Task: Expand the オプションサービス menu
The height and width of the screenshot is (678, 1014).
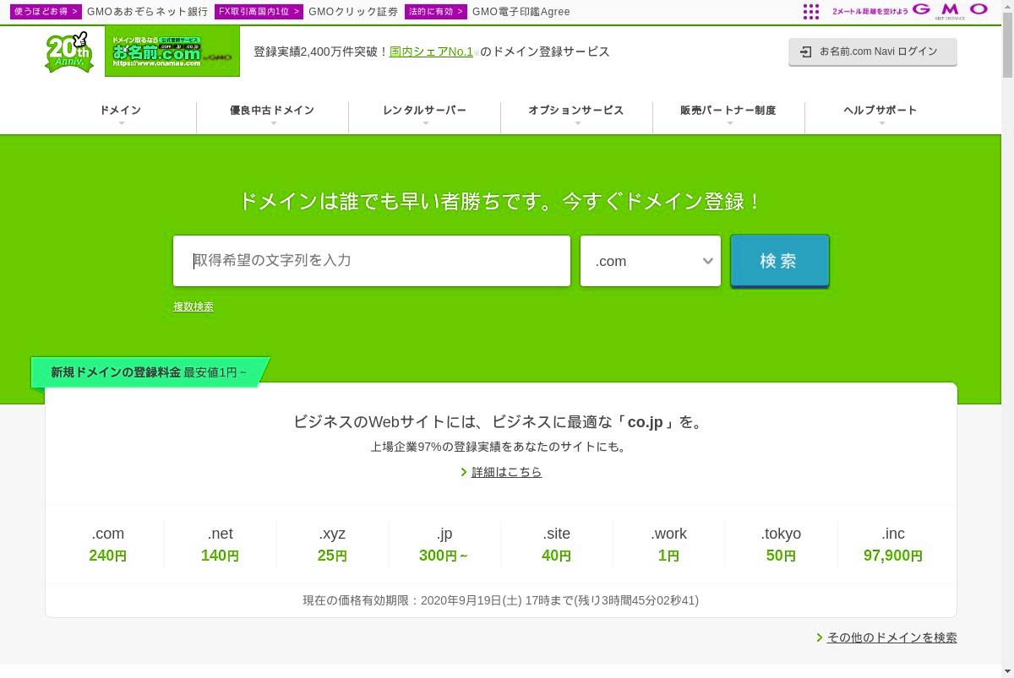Action: [x=576, y=113]
